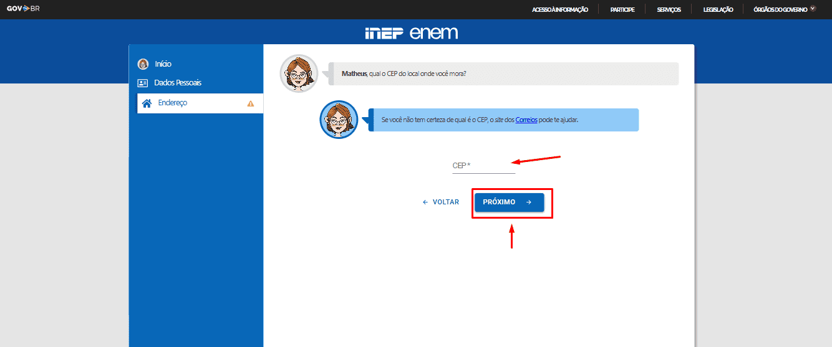
Task: Click the warning triangle icon on Endereço
Action: [251, 104]
